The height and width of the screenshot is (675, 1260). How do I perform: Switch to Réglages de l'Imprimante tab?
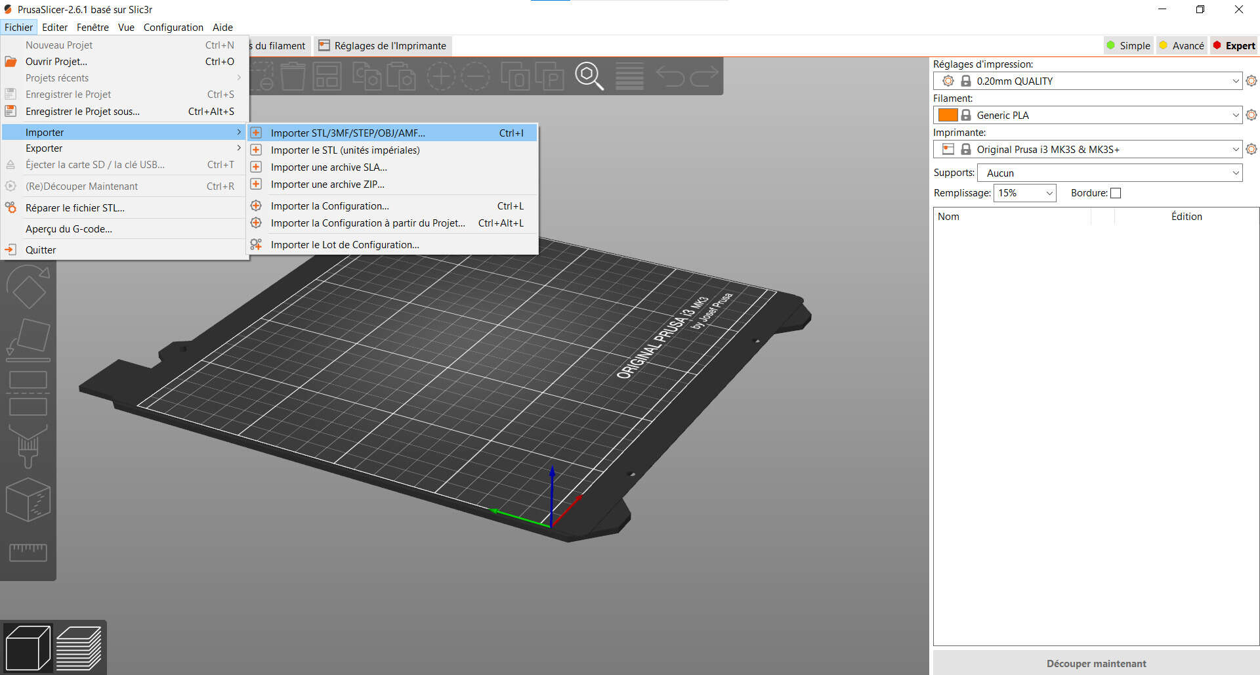[x=382, y=45]
